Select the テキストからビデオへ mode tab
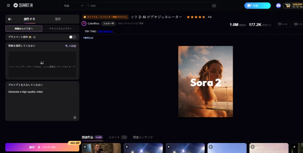Viewport: 303px width, 153px height. (61, 29)
